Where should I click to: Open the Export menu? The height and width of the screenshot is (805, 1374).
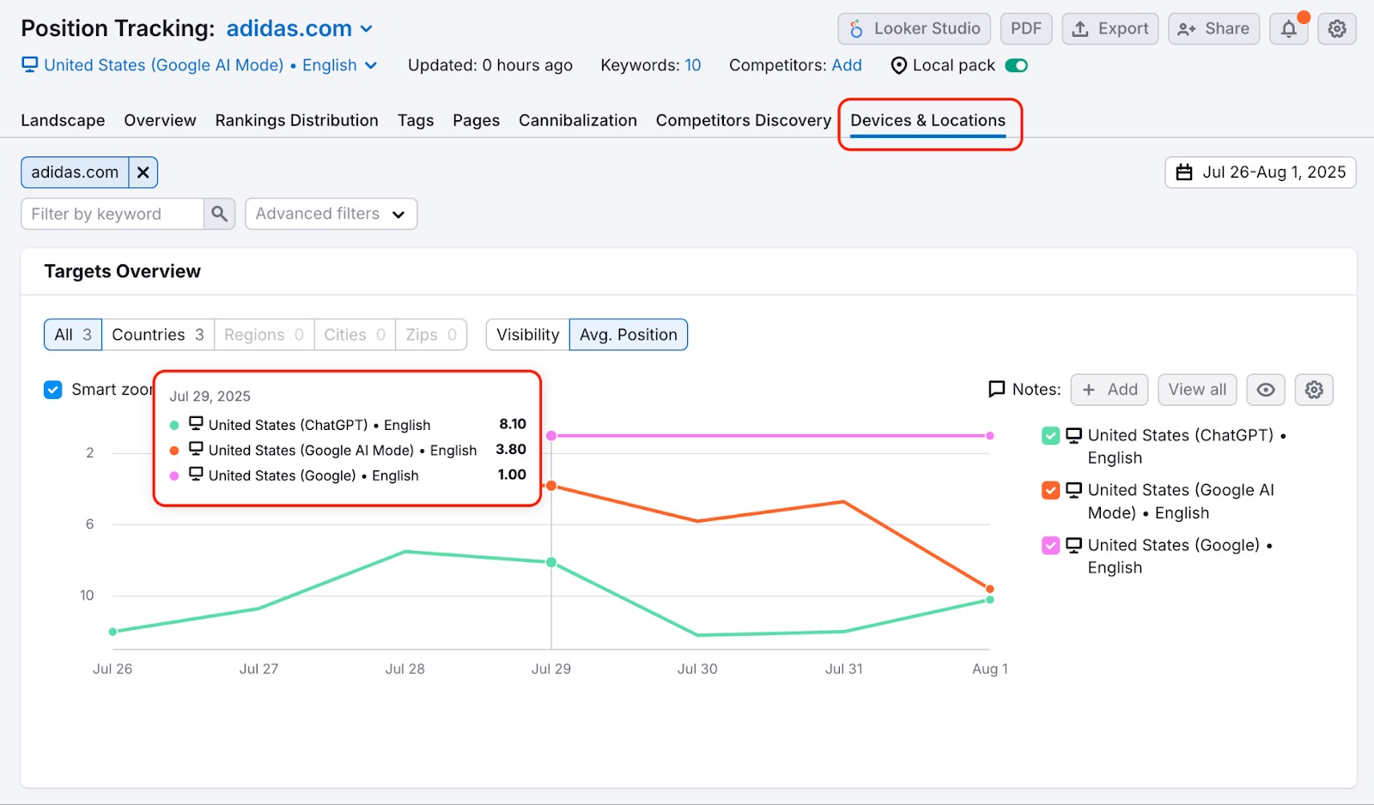pyautogui.click(x=1110, y=28)
